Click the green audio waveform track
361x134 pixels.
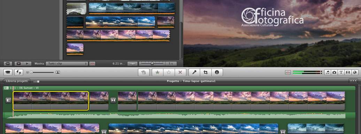pyautogui.click(x=175, y=115)
